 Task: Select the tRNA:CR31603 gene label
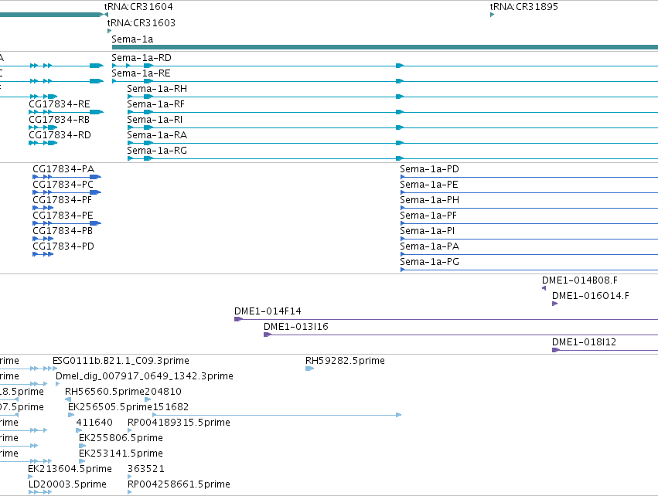(141, 23)
